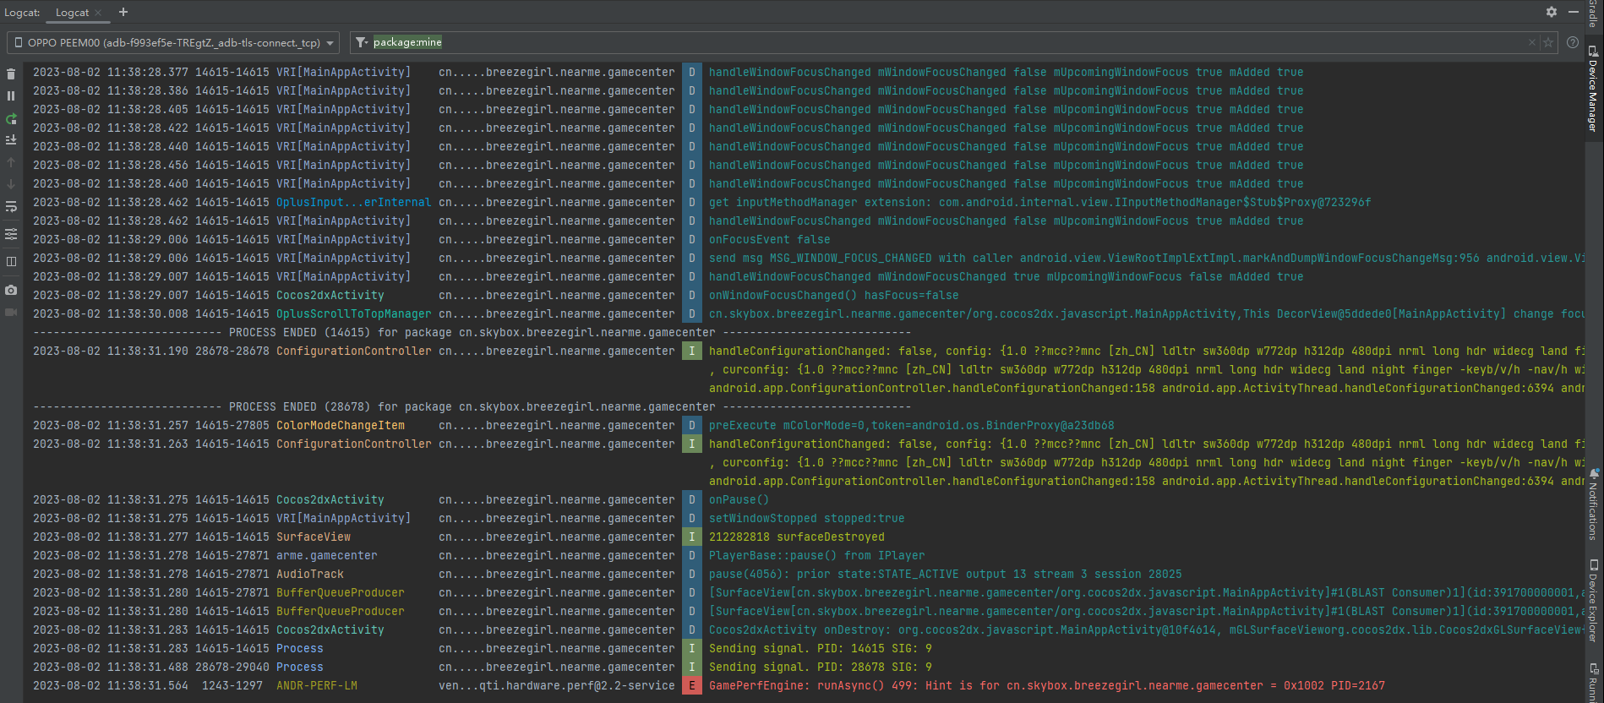
Task: Open the Gradle tool window tab
Action: point(1593,14)
